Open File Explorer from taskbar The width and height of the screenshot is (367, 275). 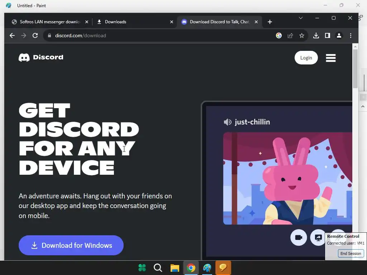175,268
